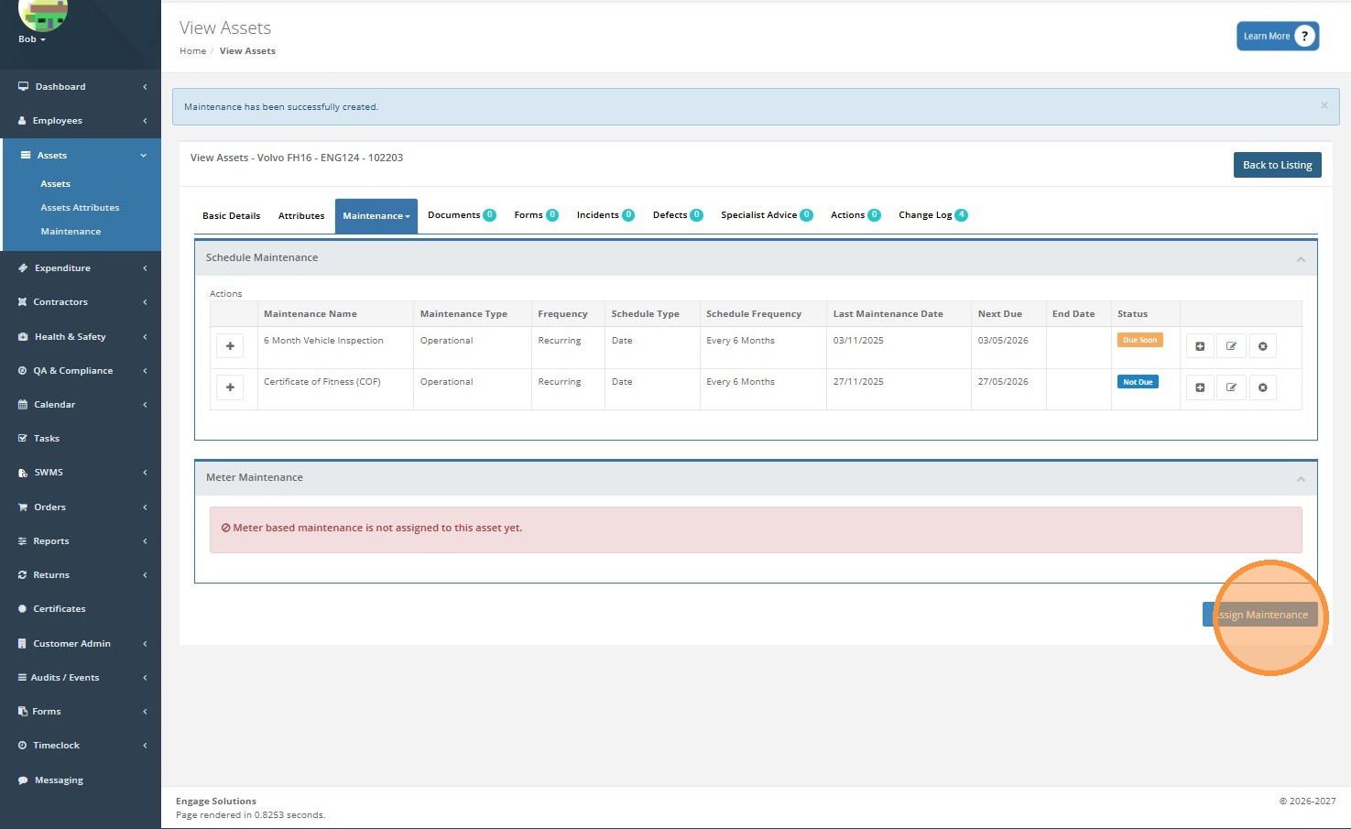Click the Tasks checkmark icon in sidebar

click(22, 439)
